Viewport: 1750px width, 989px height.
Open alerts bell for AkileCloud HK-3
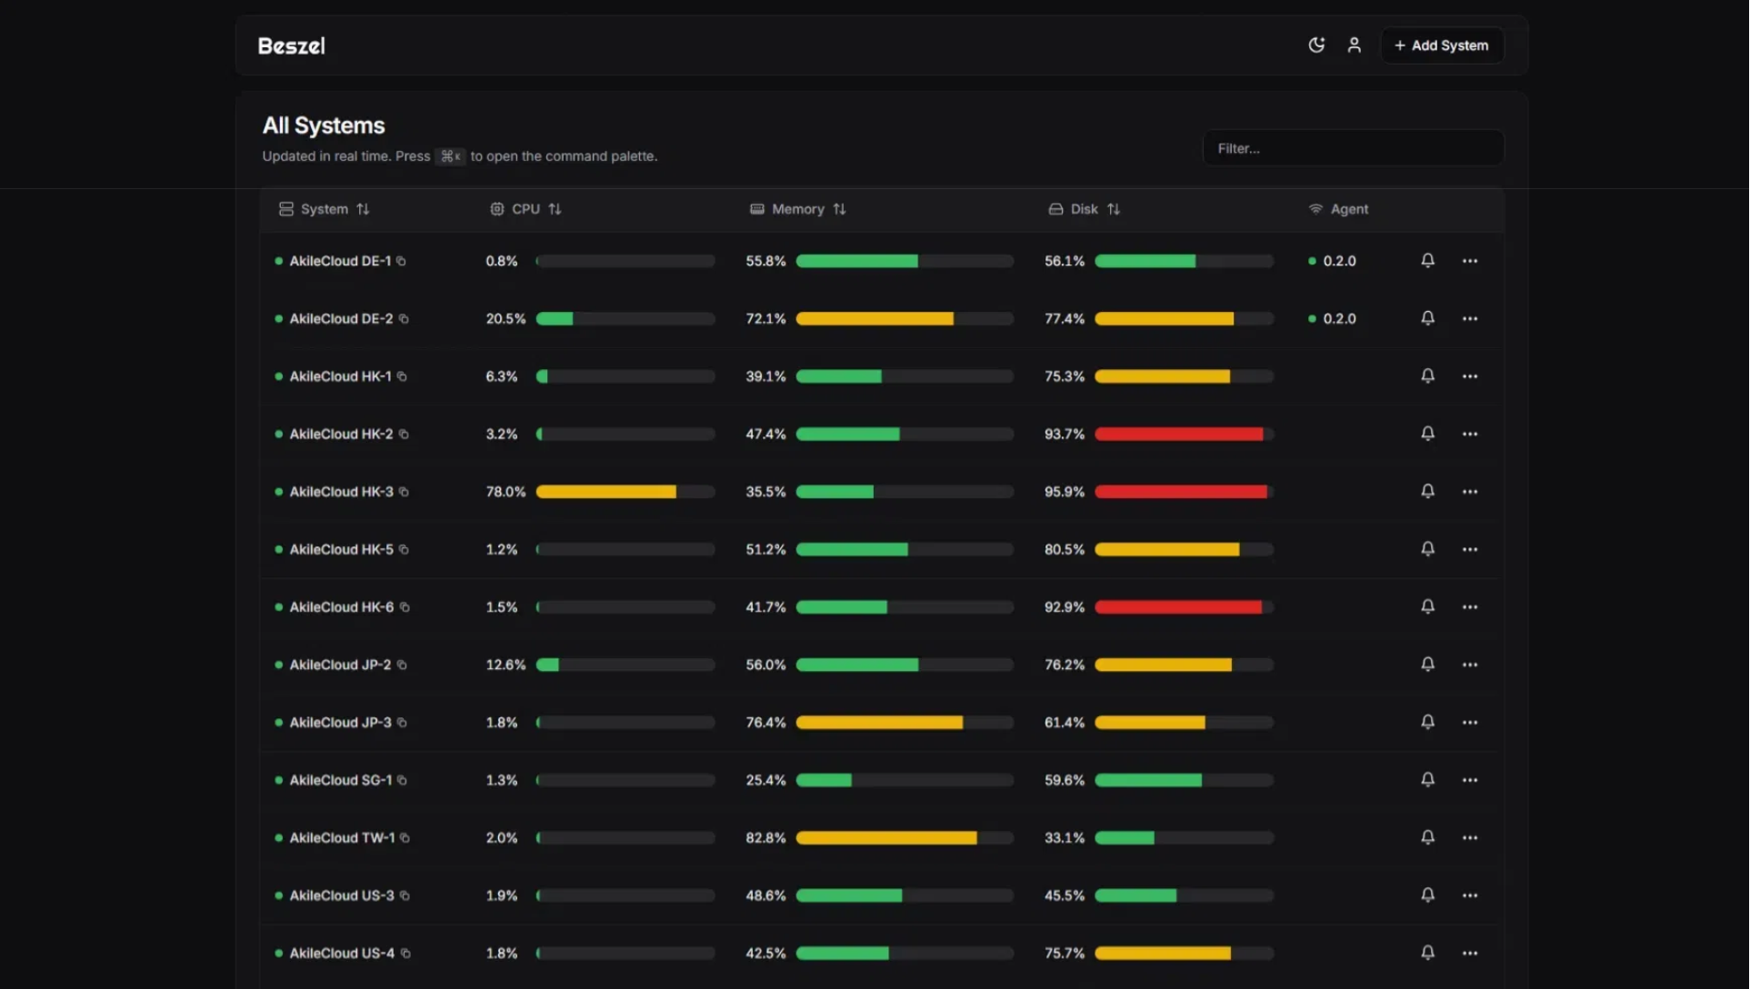(1427, 492)
